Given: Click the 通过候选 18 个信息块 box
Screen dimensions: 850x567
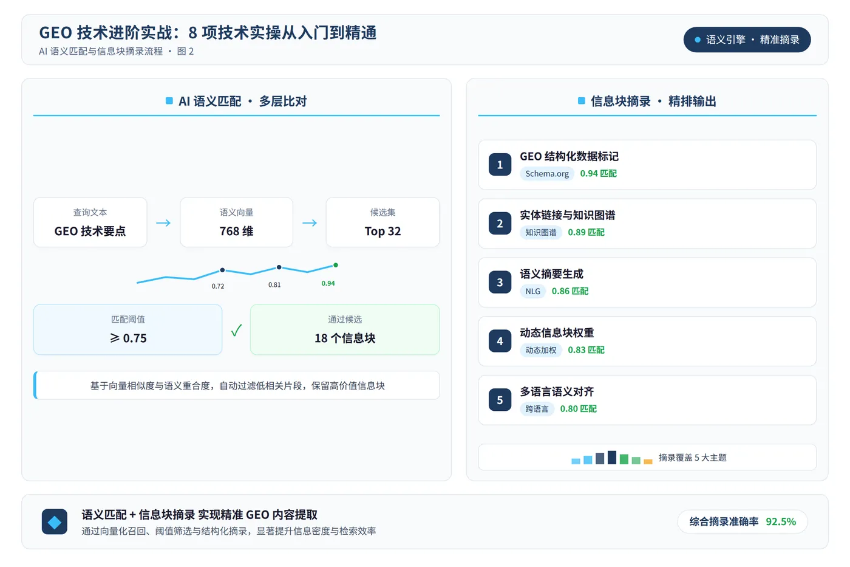Looking at the screenshot, I should pos(345,329).
